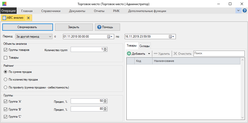Open the Документы menu
This screenshot has height=123, width=248.
[x=77, y=11]
